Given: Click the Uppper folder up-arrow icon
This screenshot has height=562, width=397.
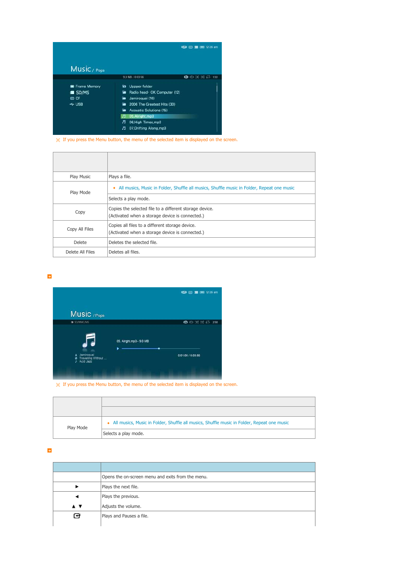Looking at the screenshot, I should [x=124, y=87].
